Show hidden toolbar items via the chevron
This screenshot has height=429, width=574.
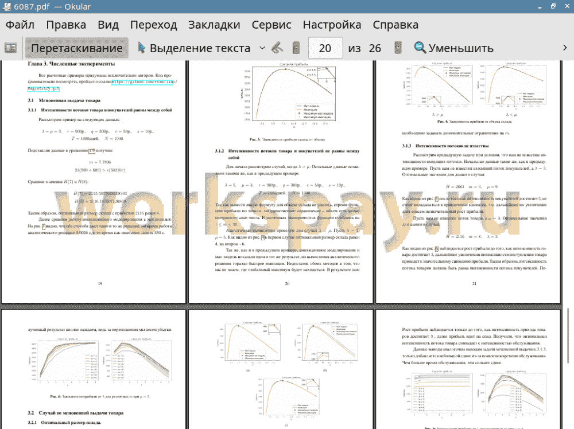click(565, 48)
